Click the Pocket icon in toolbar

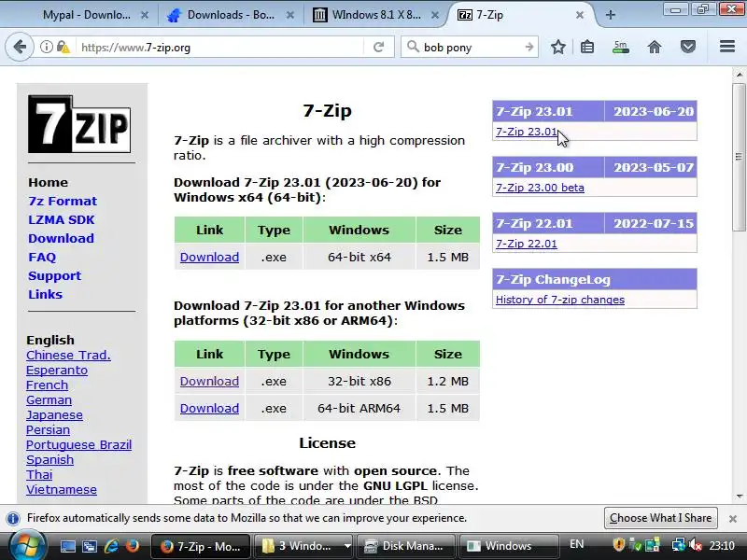point(687,47)
